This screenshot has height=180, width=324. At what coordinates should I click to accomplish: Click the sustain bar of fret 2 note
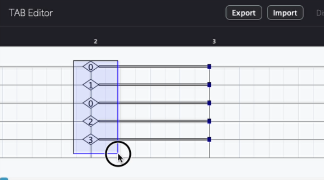162,121
